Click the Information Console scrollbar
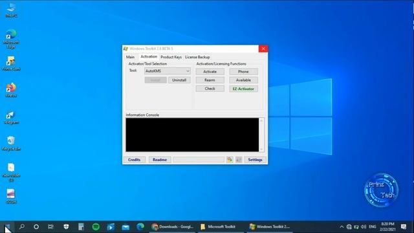 click(261, 135)
